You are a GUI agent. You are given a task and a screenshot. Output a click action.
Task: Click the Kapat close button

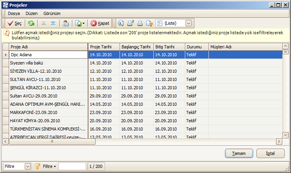(100, 23)
